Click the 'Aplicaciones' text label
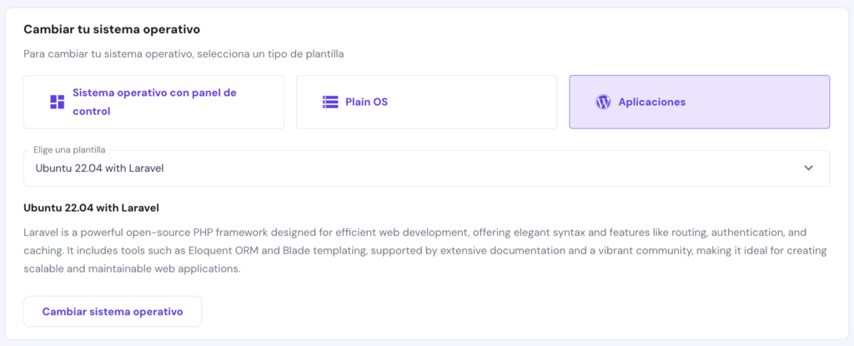 [651, 102]
